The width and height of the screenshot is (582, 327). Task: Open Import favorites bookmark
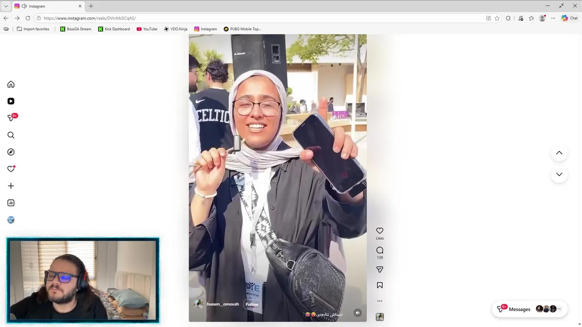tap(33, 29)
